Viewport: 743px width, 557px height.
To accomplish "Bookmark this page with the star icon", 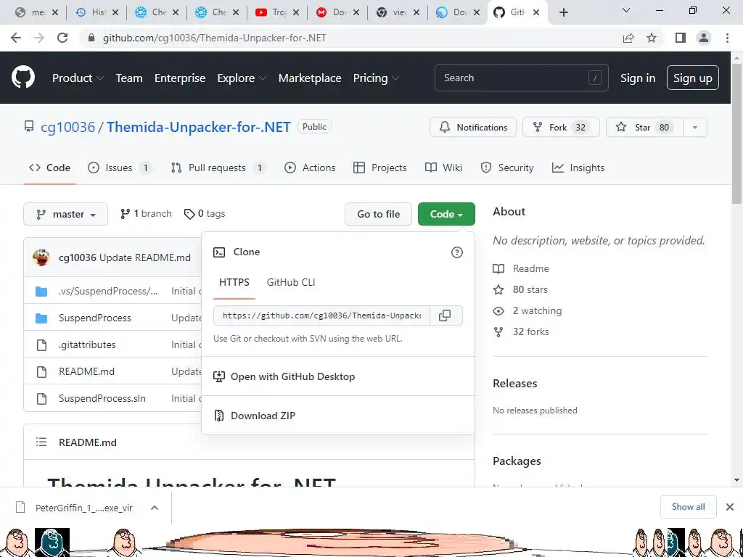I will point(652,38).
